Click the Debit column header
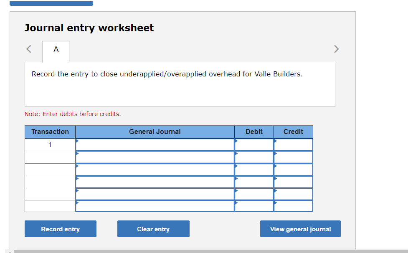 click(x=254, y=132)
